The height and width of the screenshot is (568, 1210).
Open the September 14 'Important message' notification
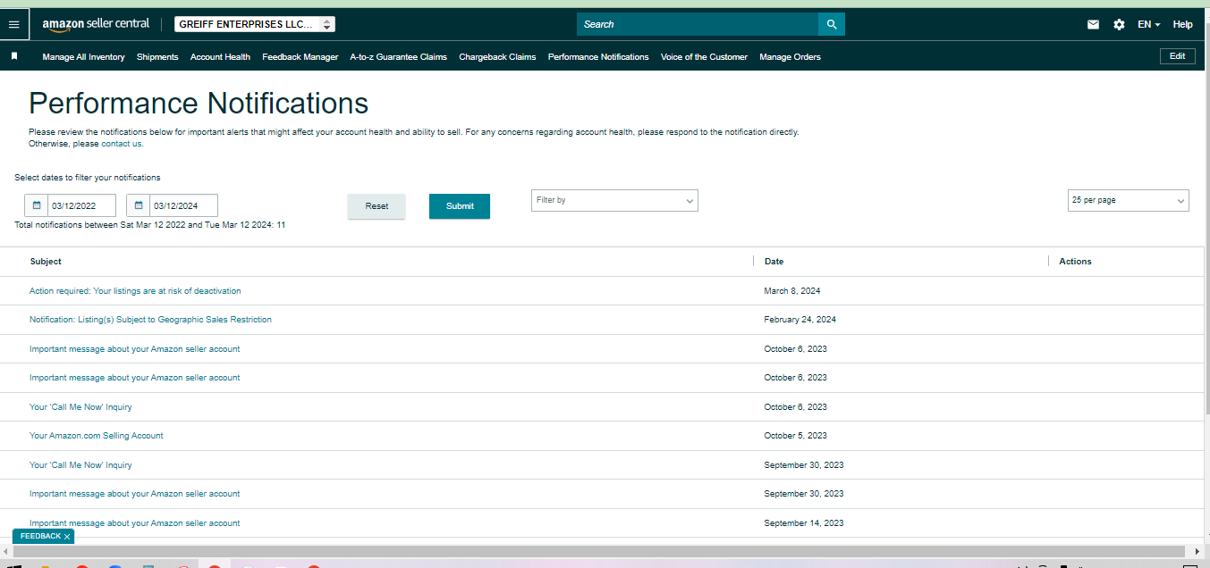(x=134, y=523)
